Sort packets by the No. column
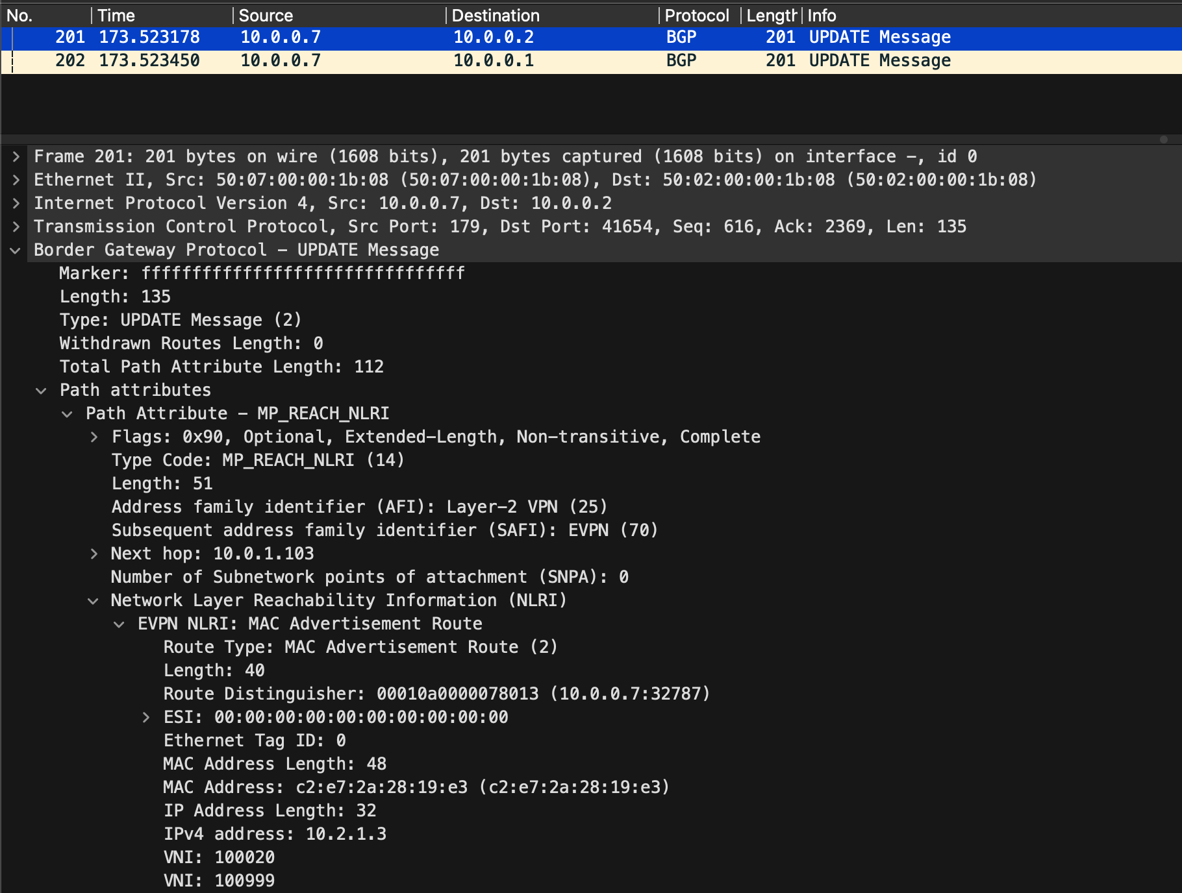Viewport: 1182px width, 893px height. pos(46,16)
